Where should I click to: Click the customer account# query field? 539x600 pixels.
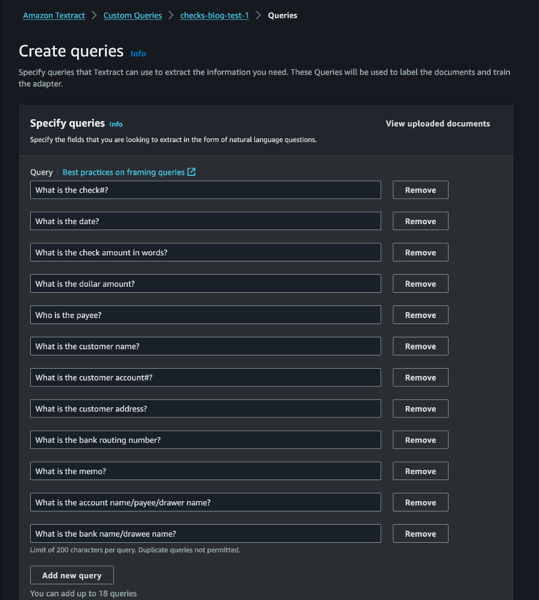coord(205,378)
